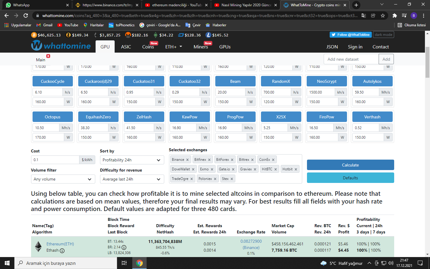Toggle the Cuckatoo31 algorithm

[x=144, y=81]
